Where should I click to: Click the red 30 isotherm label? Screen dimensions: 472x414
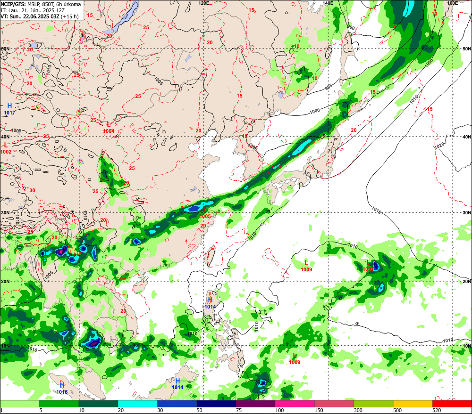[32, 190]
